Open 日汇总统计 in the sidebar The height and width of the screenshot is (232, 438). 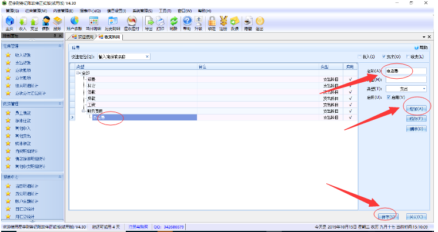(x=25, y=209)
